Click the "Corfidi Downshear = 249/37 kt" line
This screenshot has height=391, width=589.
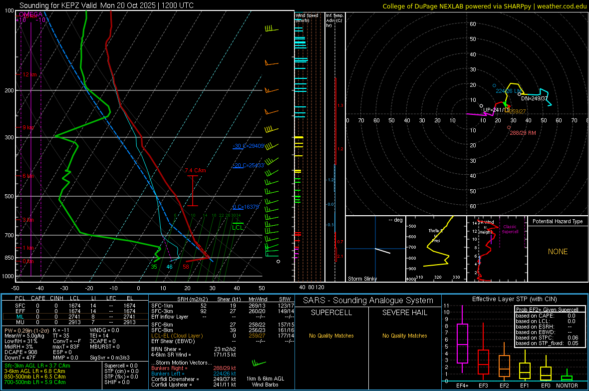coord(194,380)
